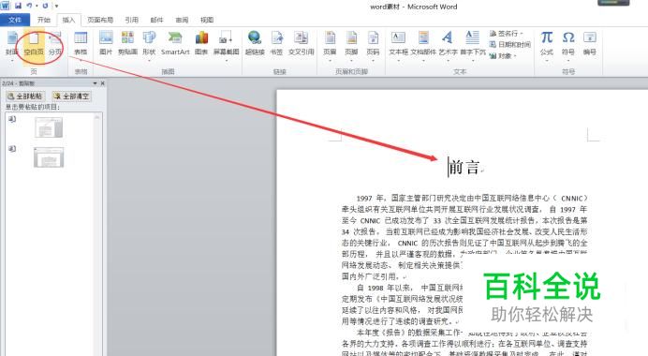Paste the second clipboard thumbnail item
The height and width of the screenshot is (356, 648).
[49, 157]
